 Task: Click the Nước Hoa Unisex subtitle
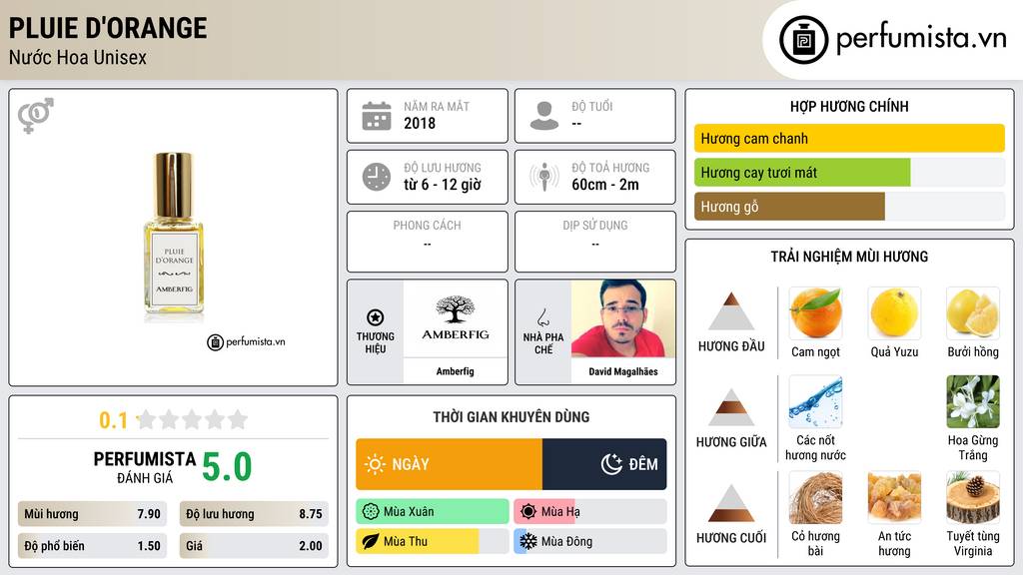coord(78,57)
